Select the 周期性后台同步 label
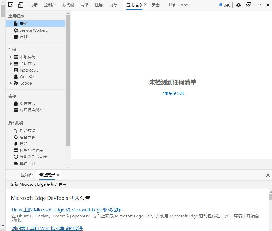Image resolution: width=272 pixels, height=231 pixels. click(33, 157)
